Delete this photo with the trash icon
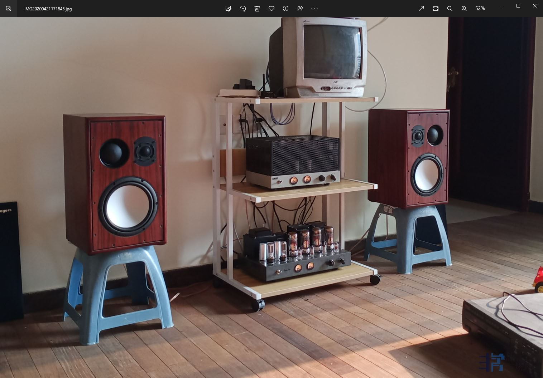This screenshot has height=378, width=543. tap(257, 9)
